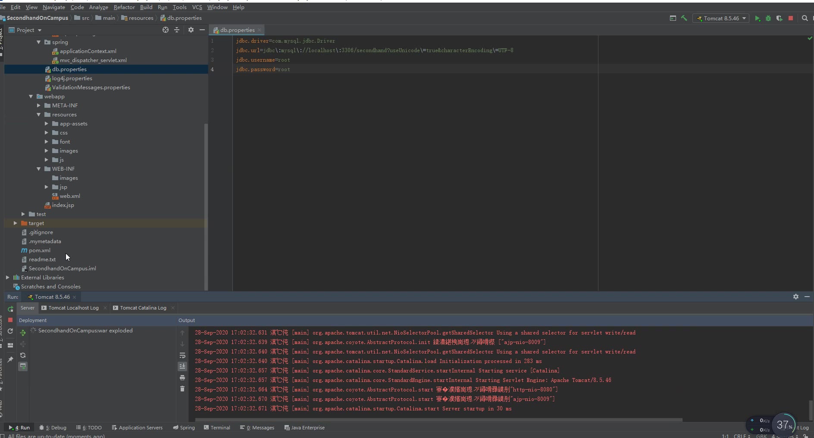Image resolution: width=814 pixels, height=438 pixels.
Task: Run with Coverage from the top toolbar
Action: [x=779, y=18]
